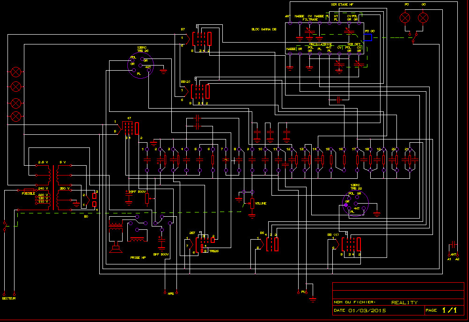469x322 pixels.
Task: Select the VOLUME potentiometer symbol
Action: click(x=252, y=204)
